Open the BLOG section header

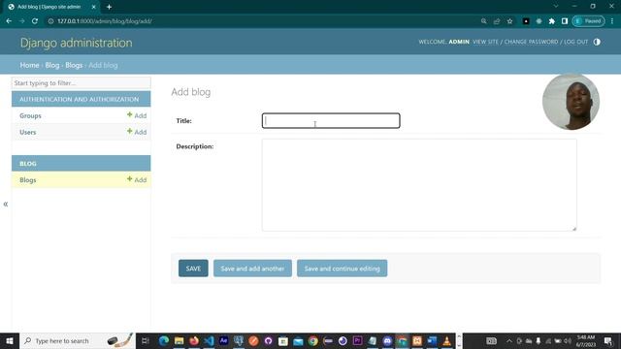[x=28, y=164]
